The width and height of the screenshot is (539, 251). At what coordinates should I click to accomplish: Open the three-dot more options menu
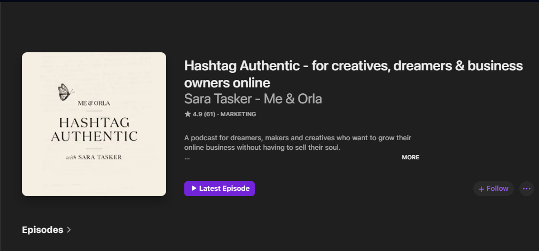526,189
